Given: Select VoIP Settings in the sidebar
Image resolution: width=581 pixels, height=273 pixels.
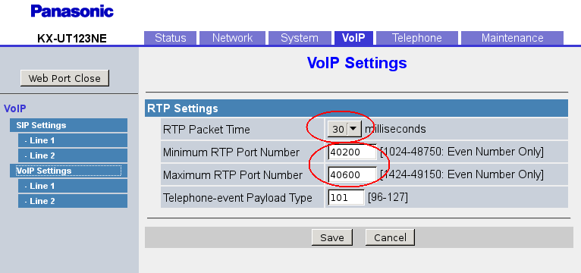Looking at the screenshot, I should point(68,171).
